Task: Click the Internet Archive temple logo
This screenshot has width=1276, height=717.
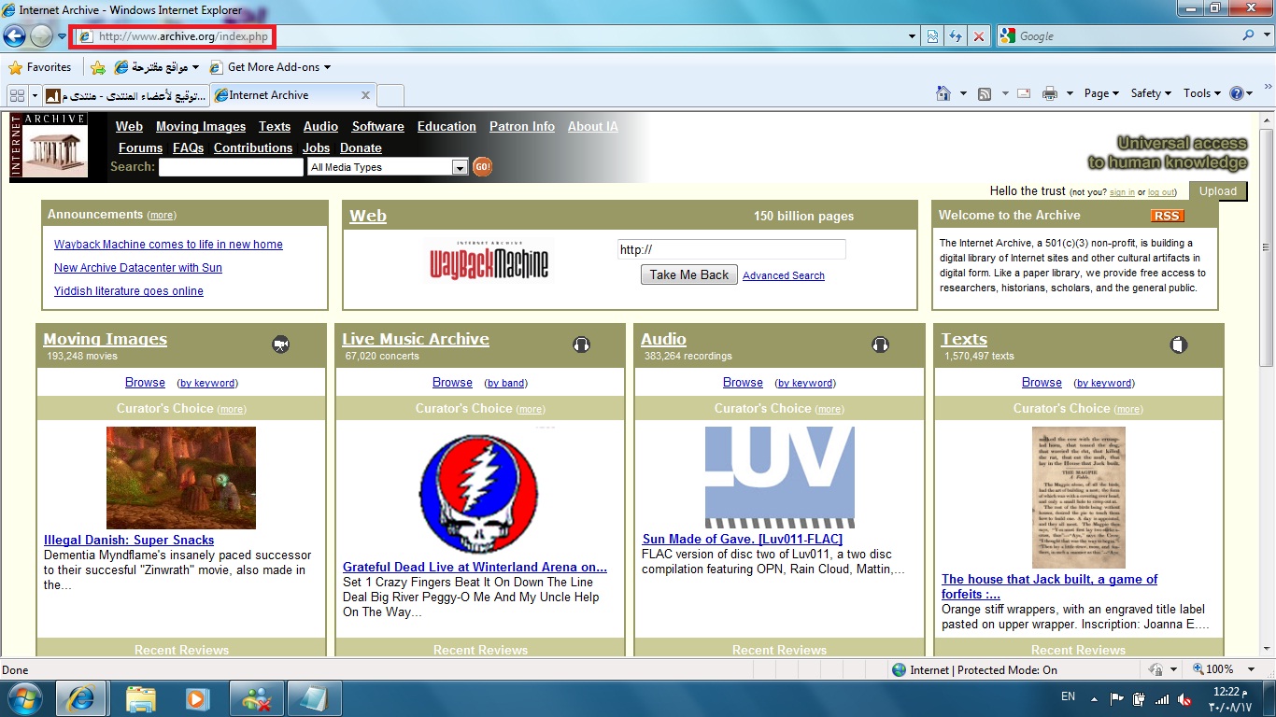Action: click(x=48, y=146)
